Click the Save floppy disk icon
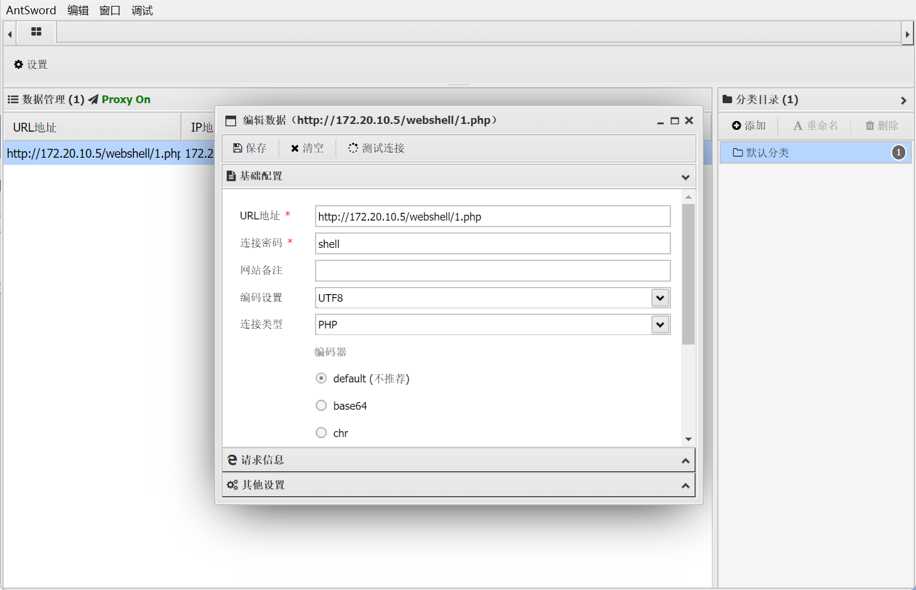 tap(237, 148)
